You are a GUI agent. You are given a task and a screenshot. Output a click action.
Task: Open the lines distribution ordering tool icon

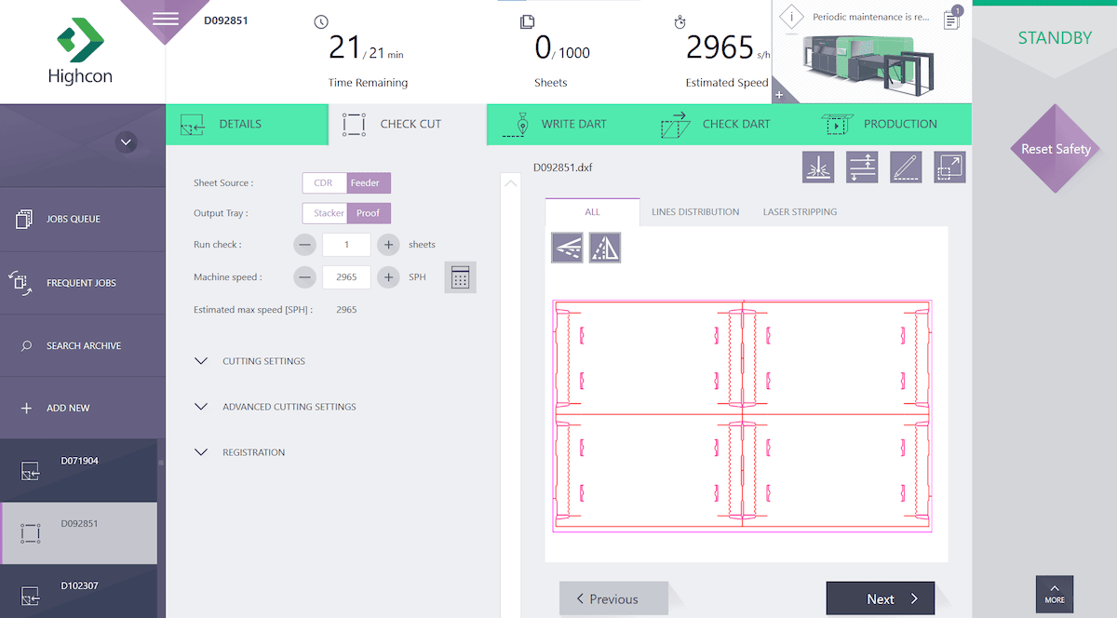coord(862,167)
